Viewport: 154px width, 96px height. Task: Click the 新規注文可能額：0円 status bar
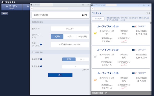coord(121,93)
